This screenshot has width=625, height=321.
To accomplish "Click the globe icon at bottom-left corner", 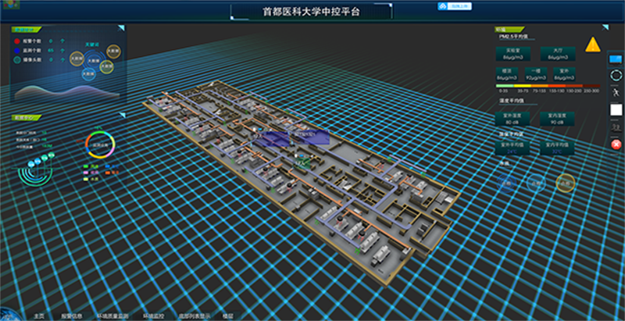I will [9, 315].
